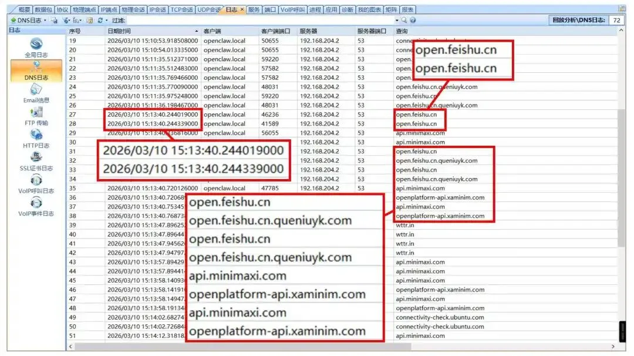The width and height of the screenshot is (634, 356).
Task: Switch to the UDP会话 tab
Action: coord(208,9)
